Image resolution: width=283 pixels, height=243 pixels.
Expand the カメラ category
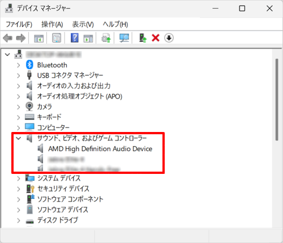(x=19, y=107)
